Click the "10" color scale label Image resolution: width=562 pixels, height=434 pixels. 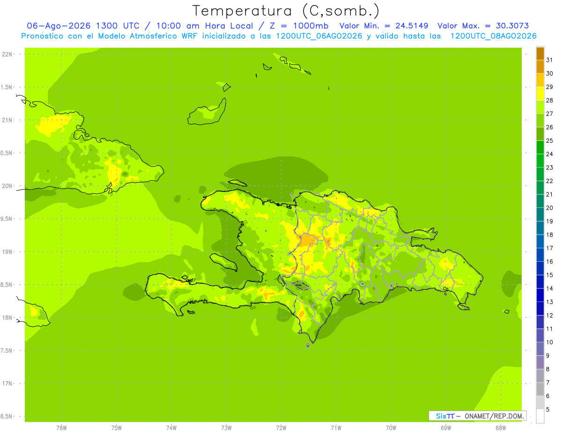549,342
